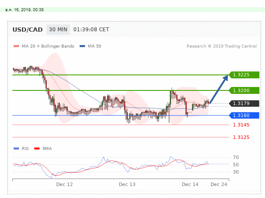
Task: Click the Dec 24 date axis label
Action: click(219, 184)
